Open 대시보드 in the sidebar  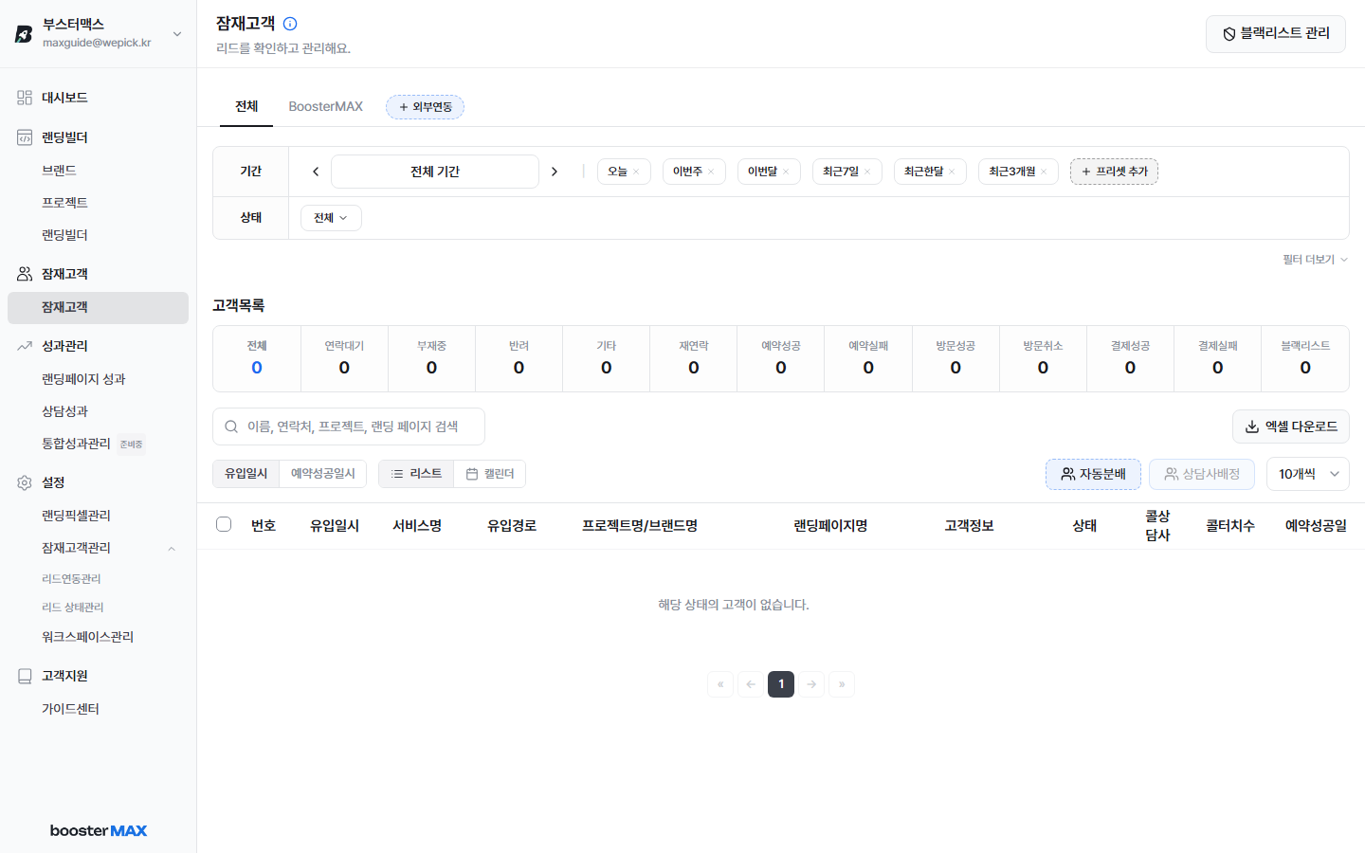click(64, 98)
